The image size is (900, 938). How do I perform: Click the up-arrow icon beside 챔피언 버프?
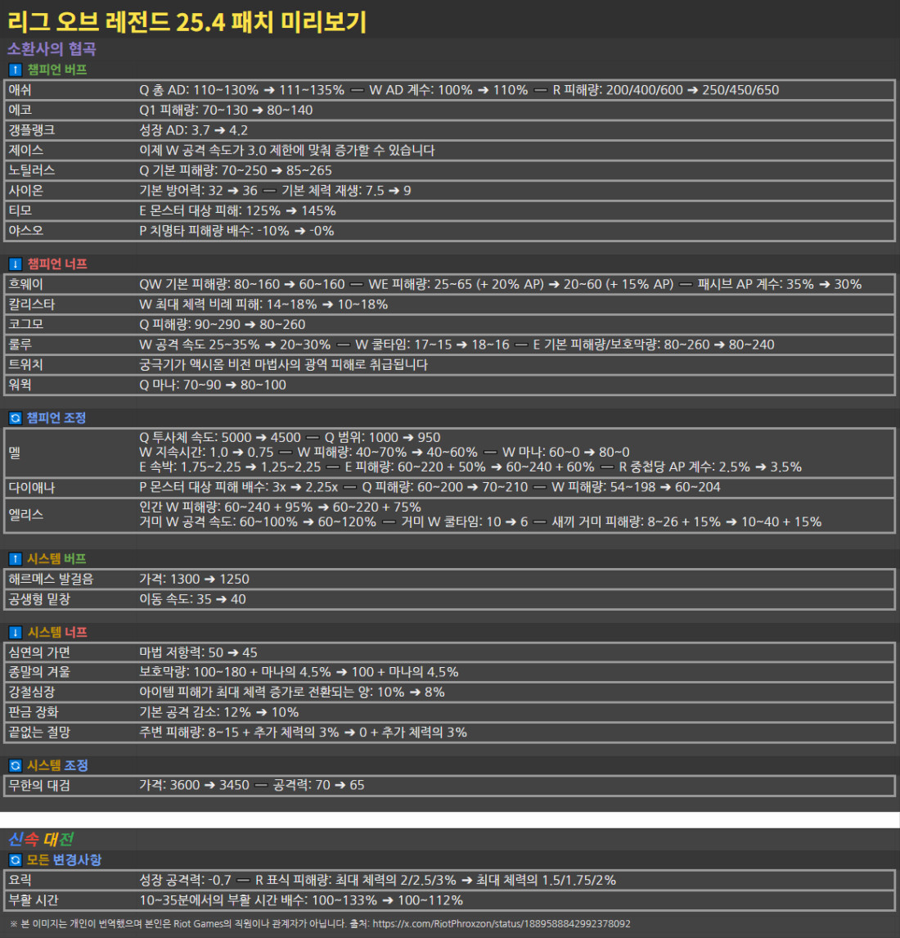(15, 70)
